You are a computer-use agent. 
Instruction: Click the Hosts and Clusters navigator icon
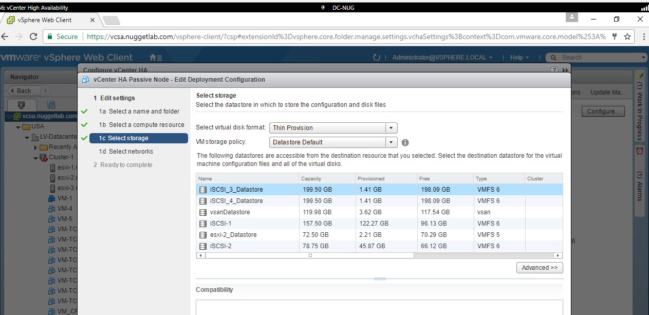(21, 104)
